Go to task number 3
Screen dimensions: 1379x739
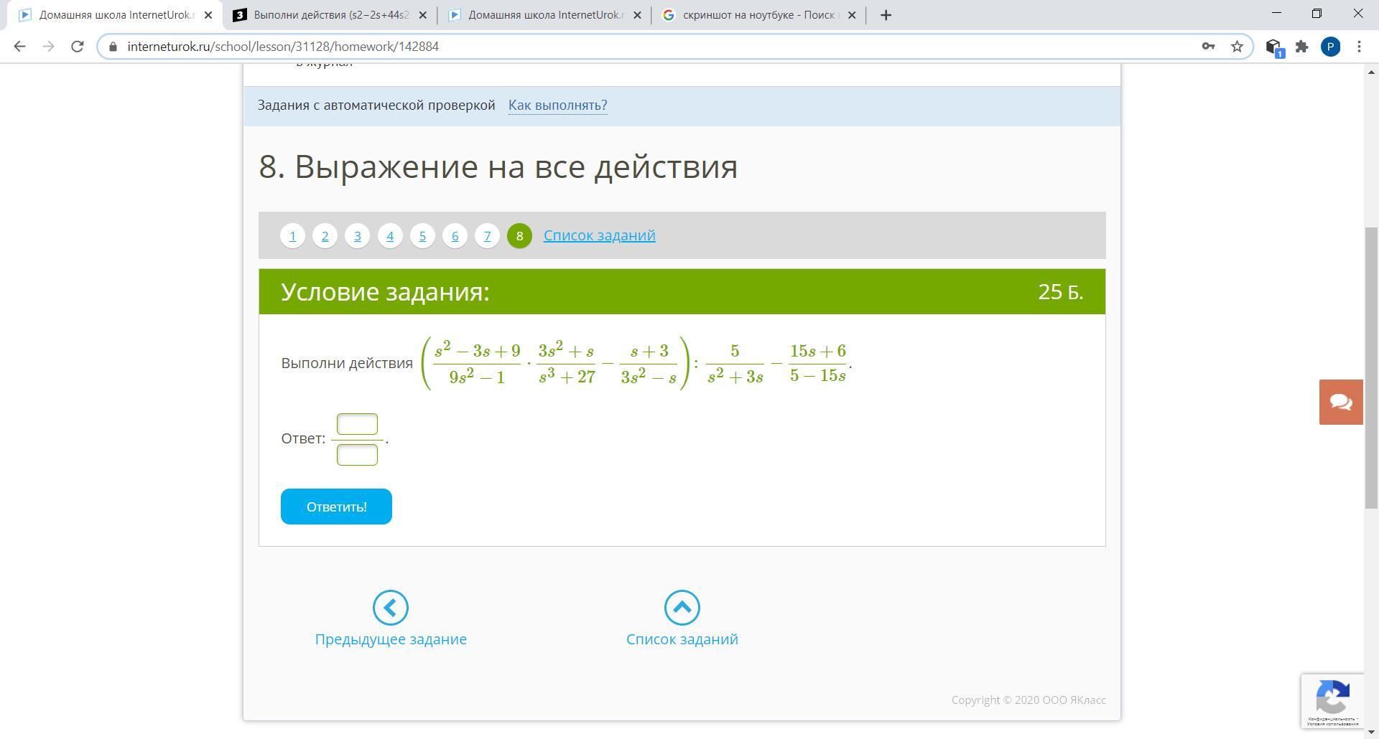pos(357,235)
